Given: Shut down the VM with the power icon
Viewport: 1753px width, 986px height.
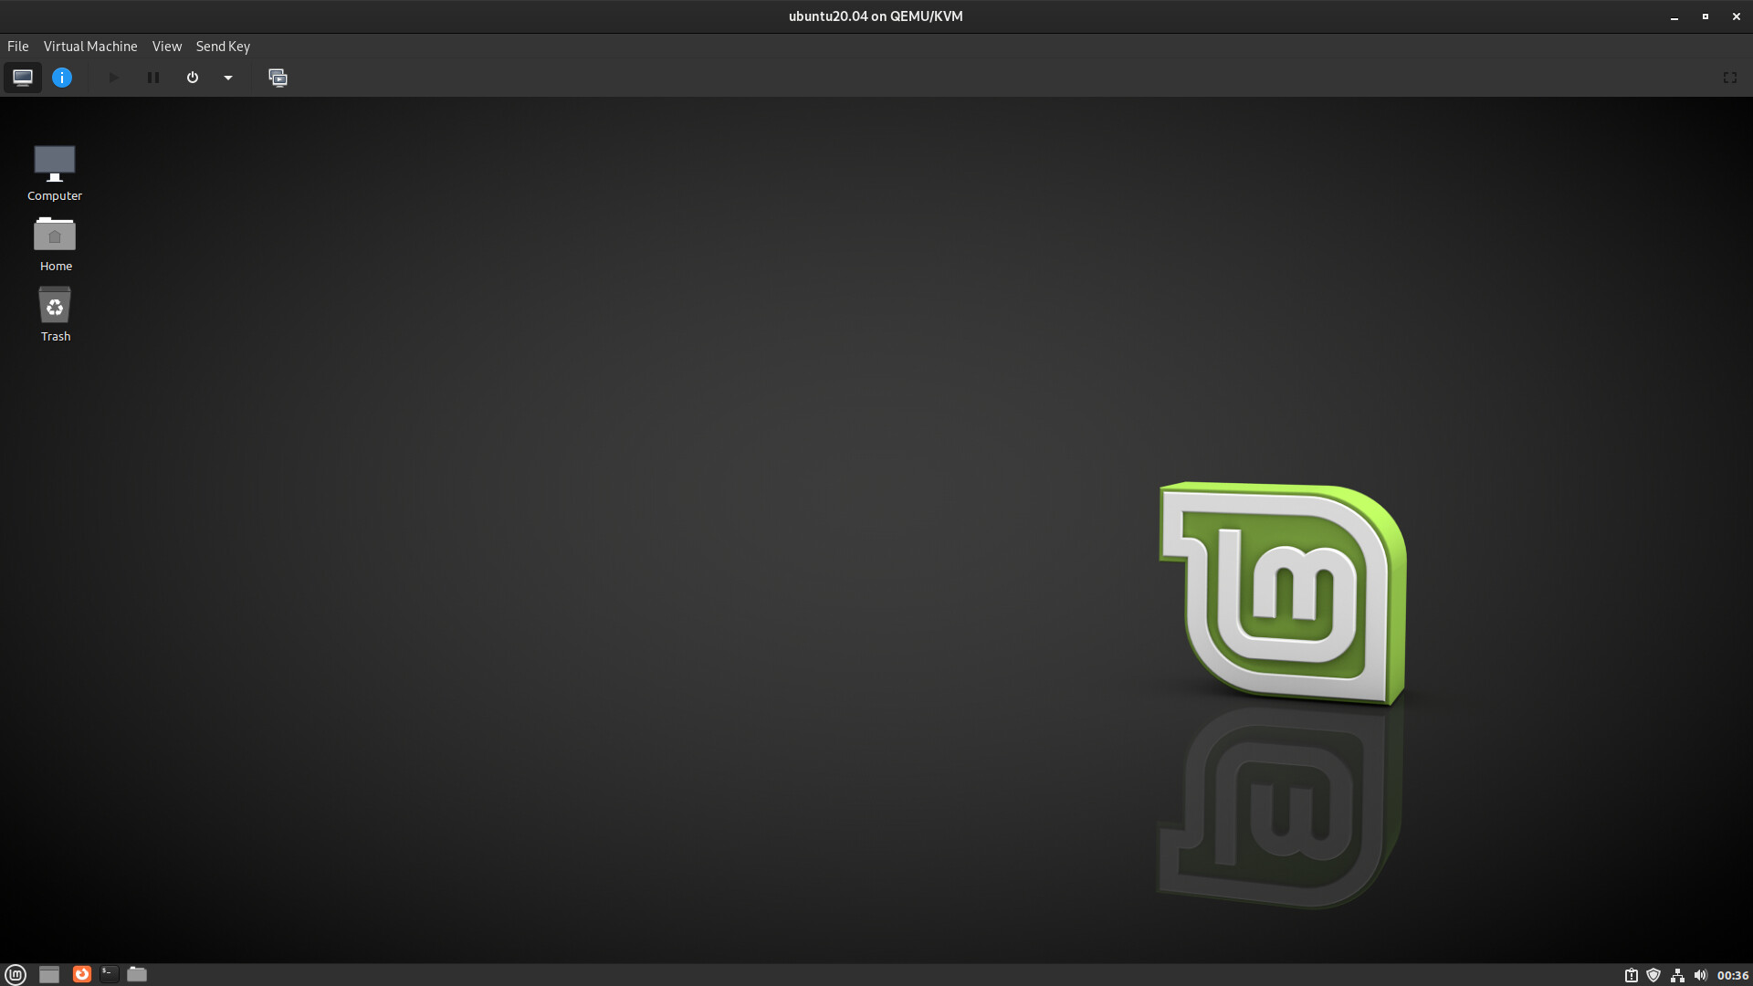Looking at the screenshot, I should 192,78.
